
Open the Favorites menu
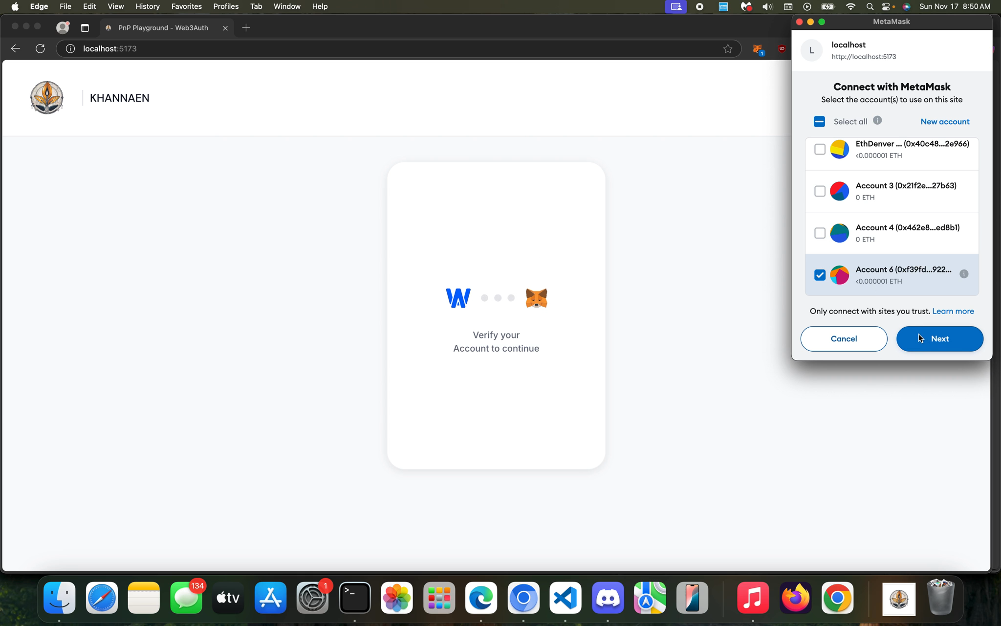186,6
